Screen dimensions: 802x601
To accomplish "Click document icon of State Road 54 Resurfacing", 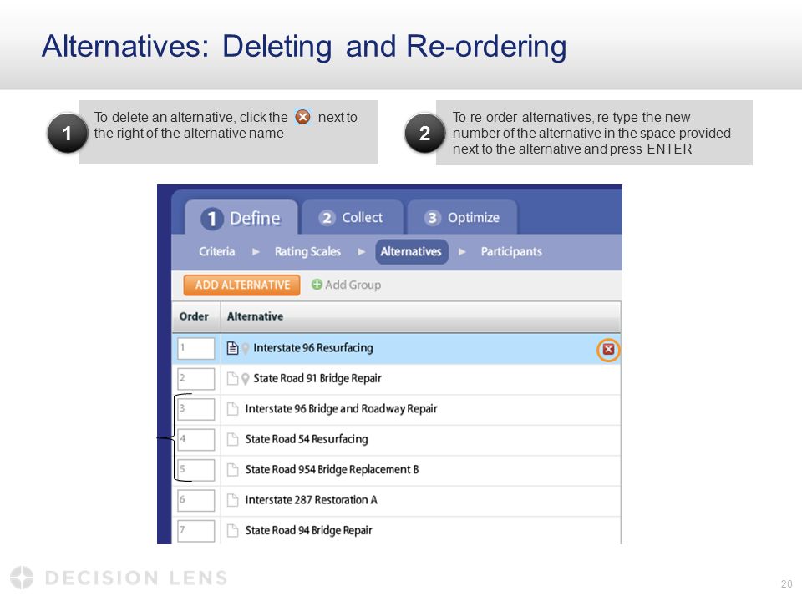I will pyautogui.click(x=233, y=440).
